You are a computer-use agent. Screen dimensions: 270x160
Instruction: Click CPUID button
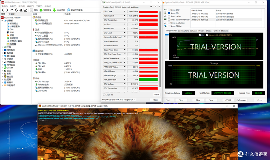pyautogui.click(x=228, y=100)
